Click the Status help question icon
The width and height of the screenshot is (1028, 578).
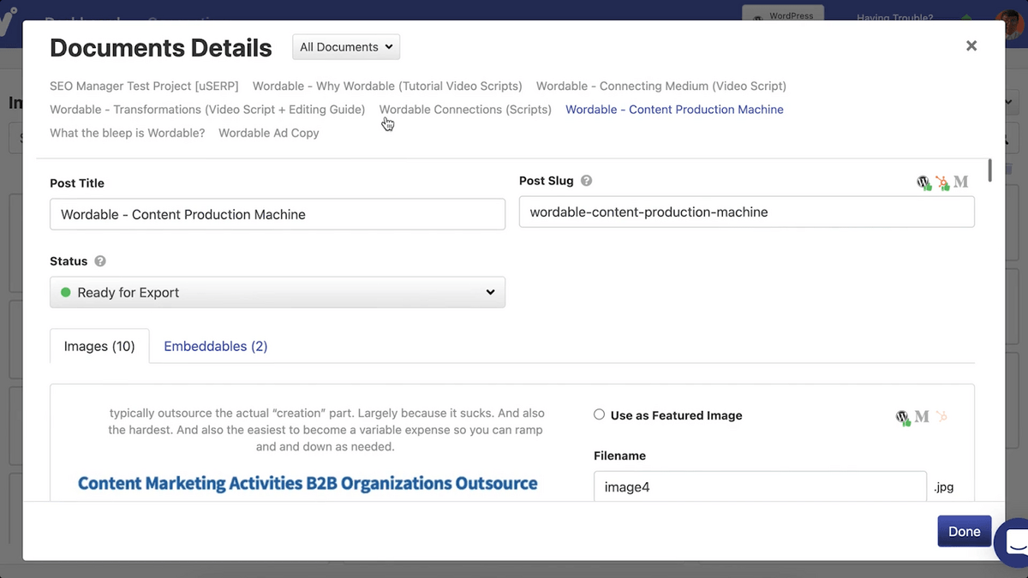click(x=100, y=261)
